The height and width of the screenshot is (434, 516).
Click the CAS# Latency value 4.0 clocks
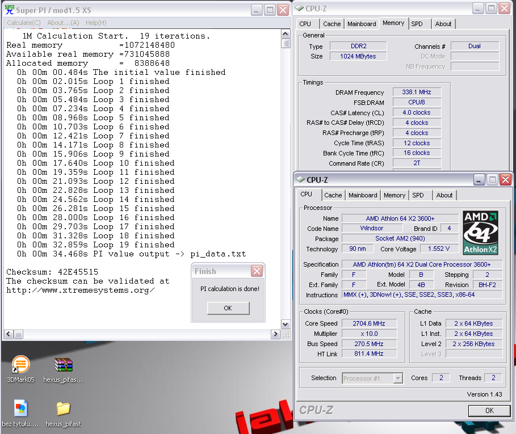(416, 112)
